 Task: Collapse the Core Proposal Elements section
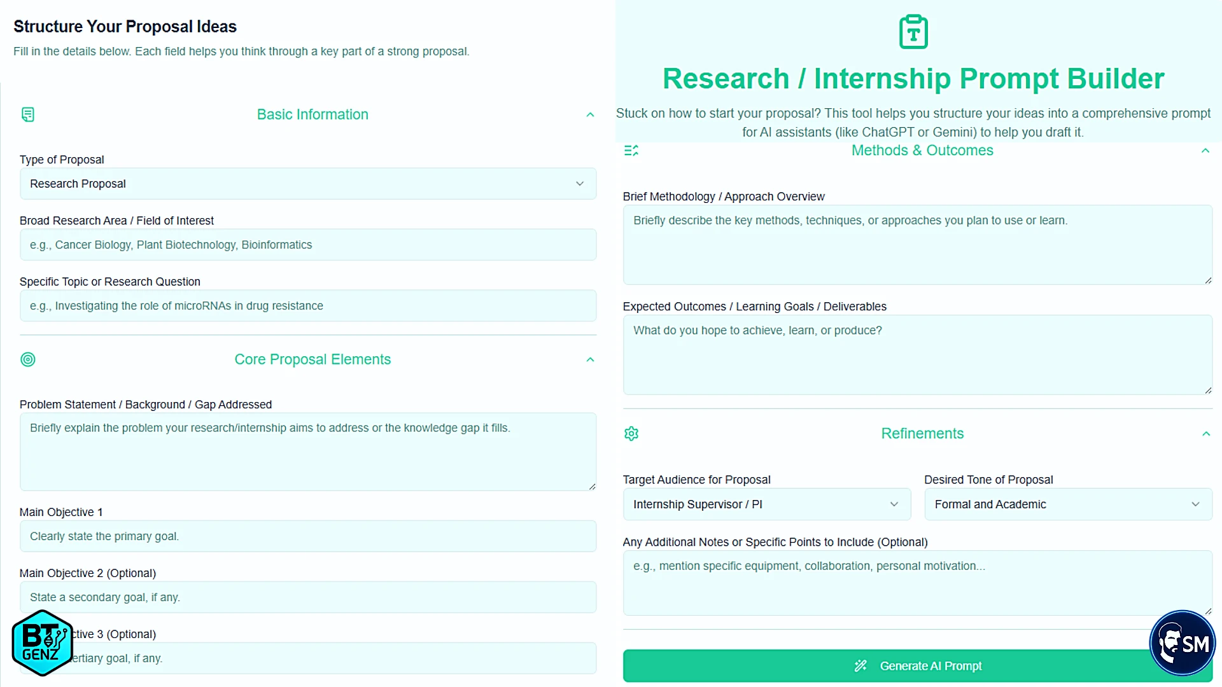click(590, 360)
